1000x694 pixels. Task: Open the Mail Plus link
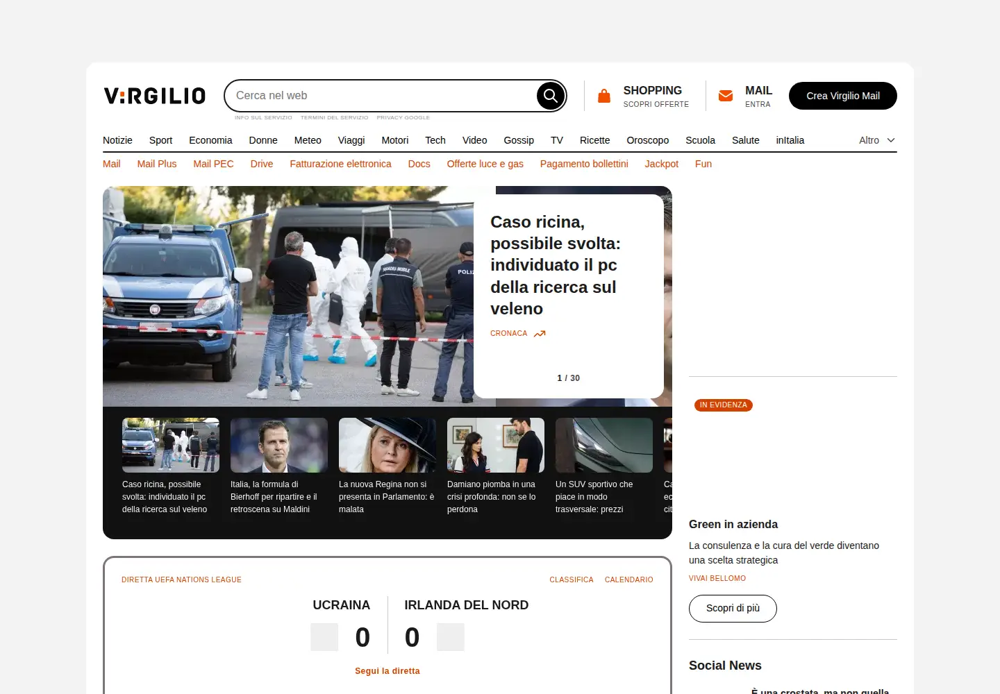(157, 164)
